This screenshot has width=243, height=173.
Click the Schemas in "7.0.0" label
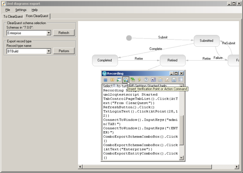coord(20,28)
